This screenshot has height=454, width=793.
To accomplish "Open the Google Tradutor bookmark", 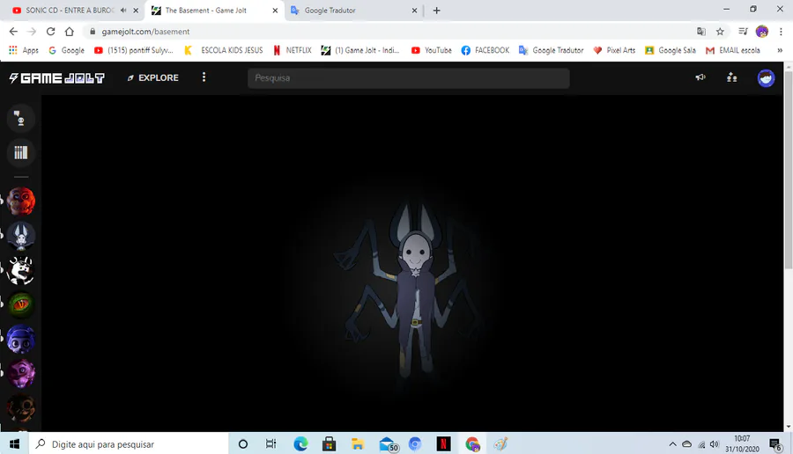I will pyautogui.click(x=552, y=50).
